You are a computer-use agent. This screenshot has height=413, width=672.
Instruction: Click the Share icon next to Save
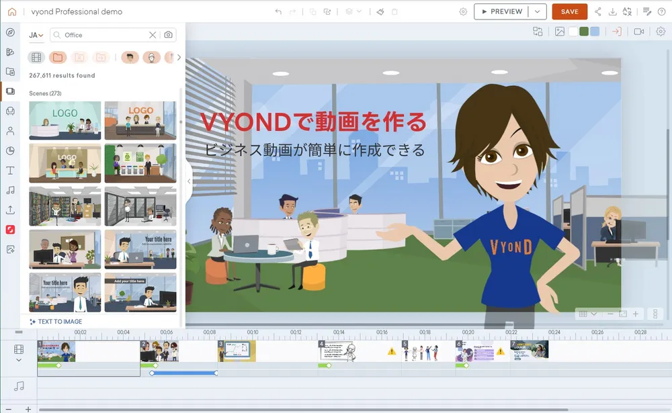coord(598,11)
